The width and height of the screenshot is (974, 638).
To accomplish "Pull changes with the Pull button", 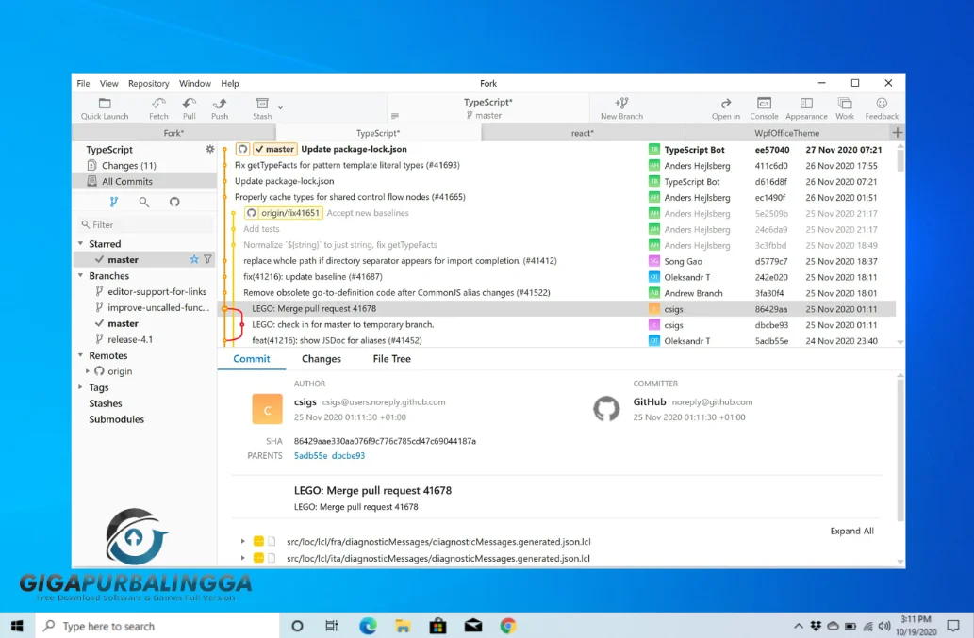I will tap(189, 108).
